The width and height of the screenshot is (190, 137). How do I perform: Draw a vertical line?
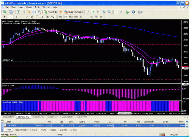pos(17,17)
